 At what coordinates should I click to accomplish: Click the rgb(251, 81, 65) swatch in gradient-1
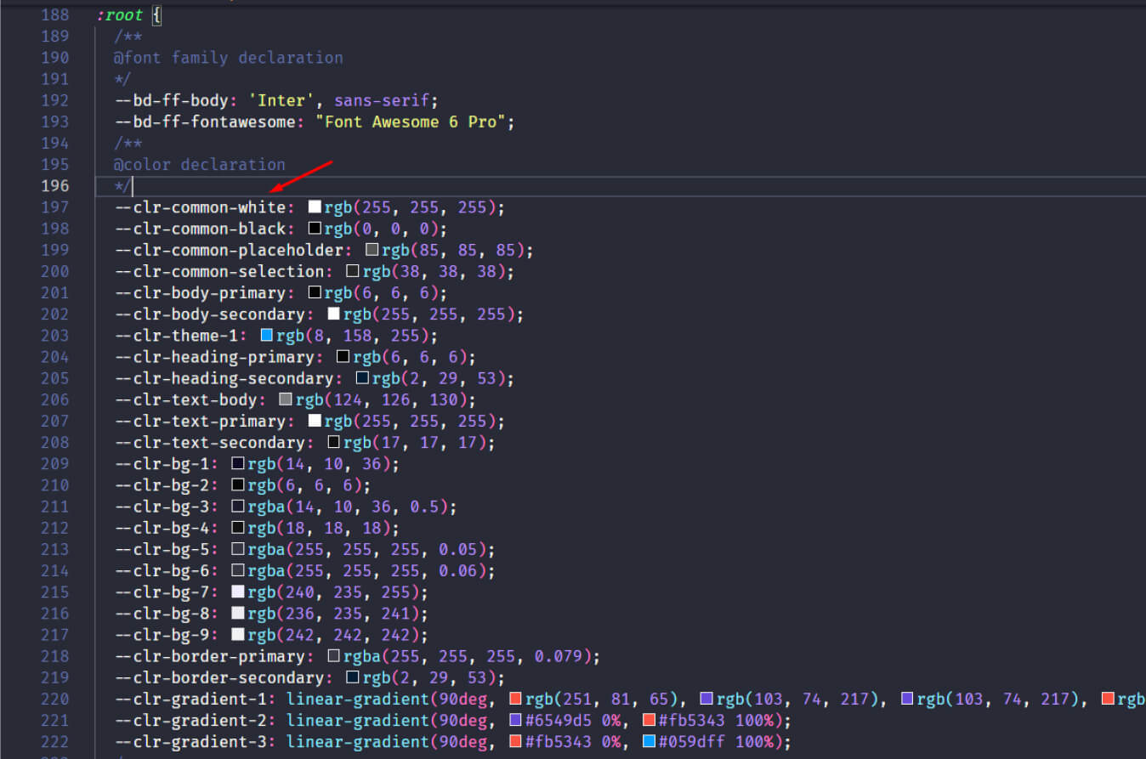click(515, 700)
